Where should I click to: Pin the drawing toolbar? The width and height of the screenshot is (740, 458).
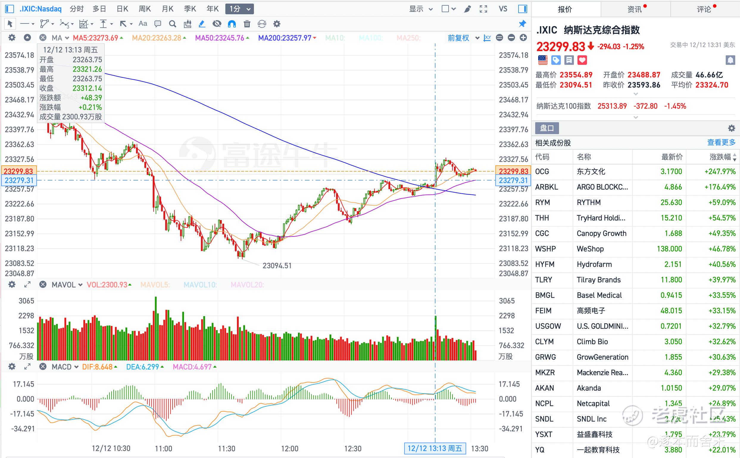(522, 23)
